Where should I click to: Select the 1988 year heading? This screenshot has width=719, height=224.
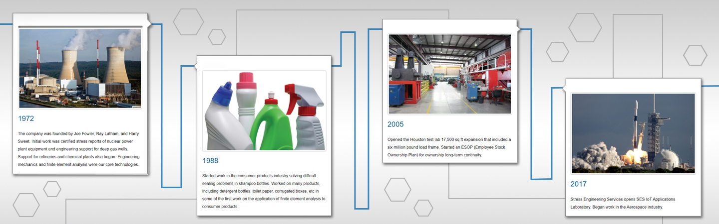pos(210,161)
